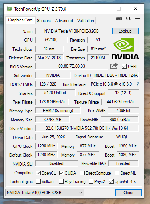Screen dimensions: 150x204
Task: Minimize the GPU-Z window
Action: pos(102,9)
